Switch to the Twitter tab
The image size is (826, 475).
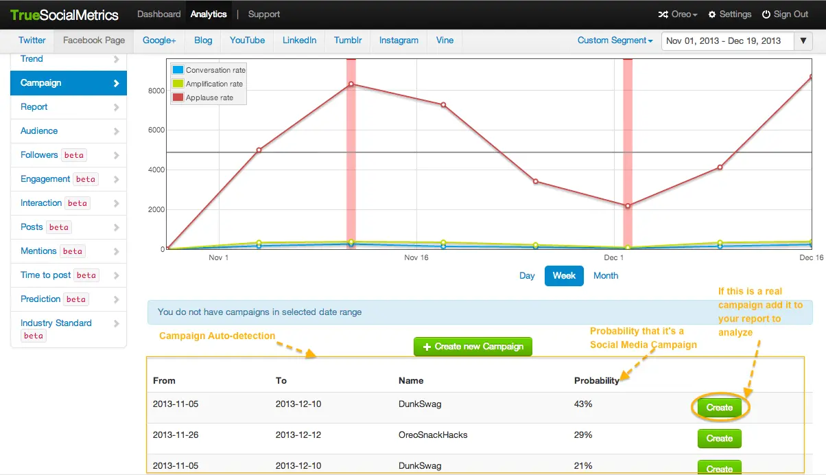point(32,40)
